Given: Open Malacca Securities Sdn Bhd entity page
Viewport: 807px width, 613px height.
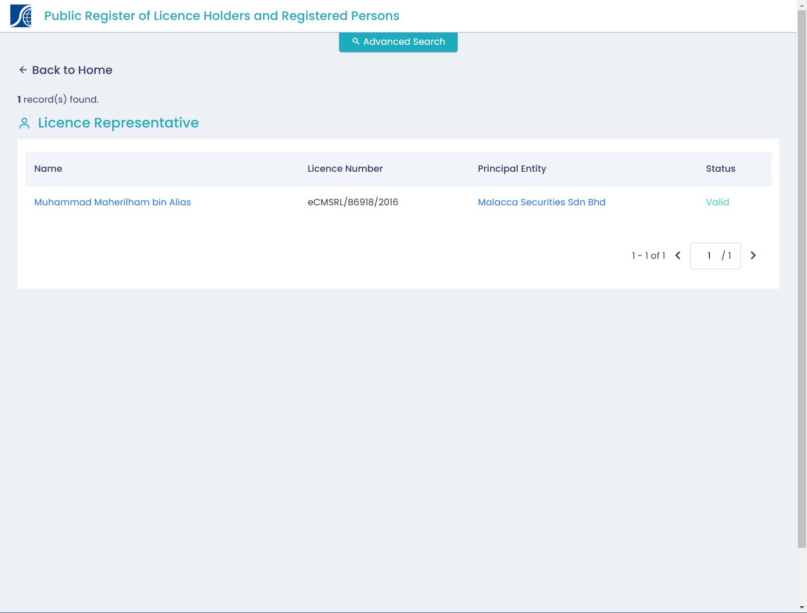Looking at the screenshot, I should click(x=541, y=202).
